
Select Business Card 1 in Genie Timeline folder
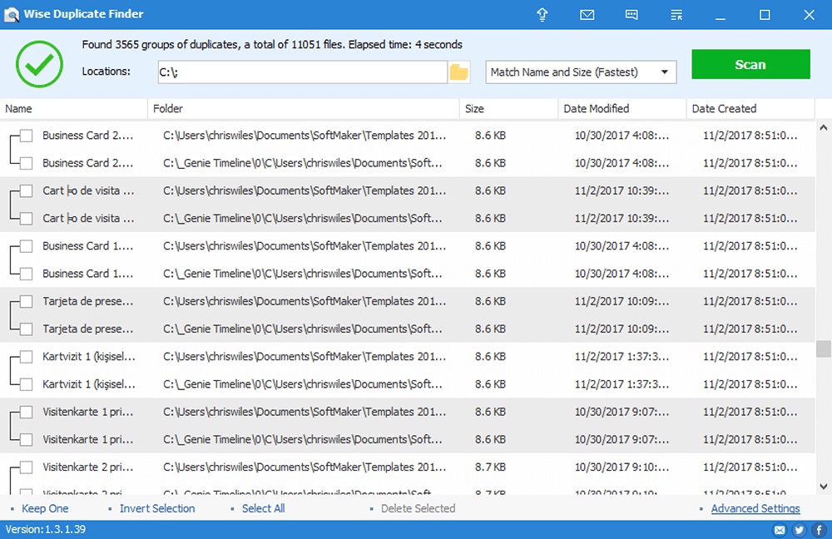click(x=26, y=274)
